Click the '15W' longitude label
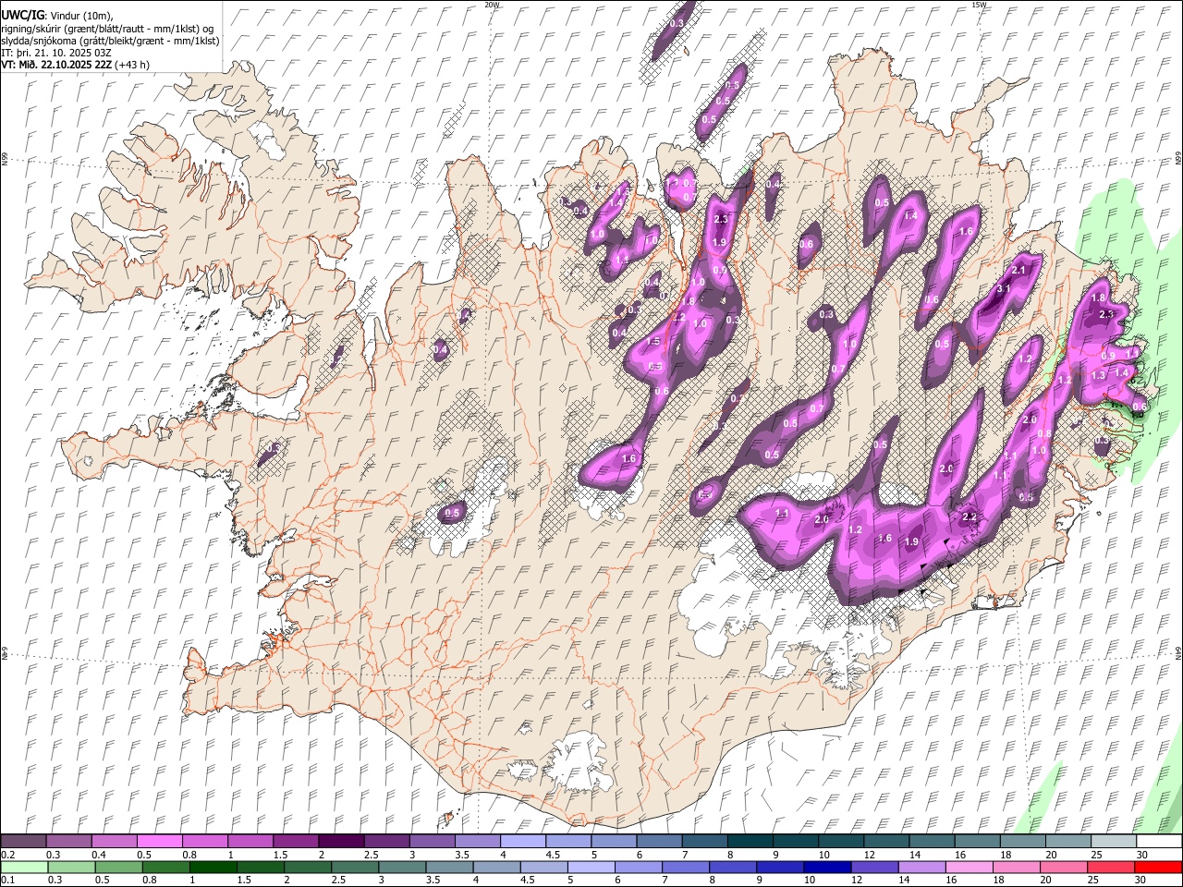 [x=980, y=5]
